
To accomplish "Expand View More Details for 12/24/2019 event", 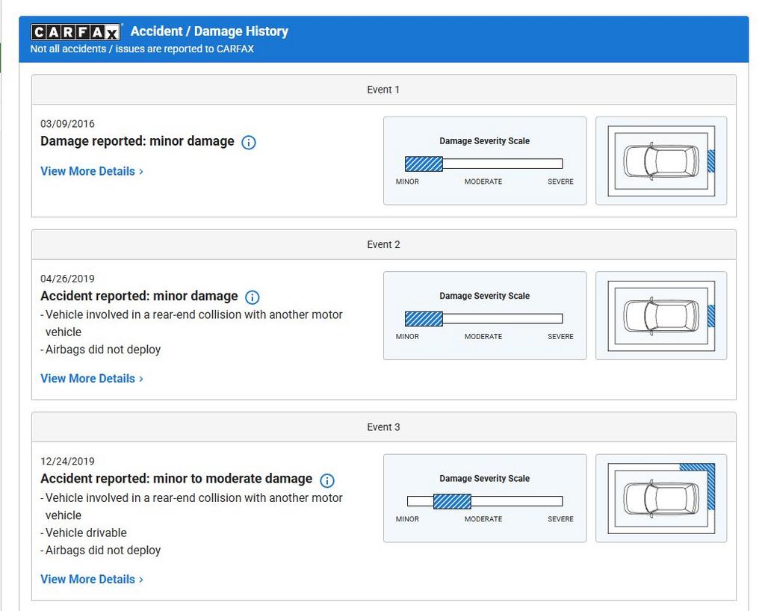I will pos(91,579).
